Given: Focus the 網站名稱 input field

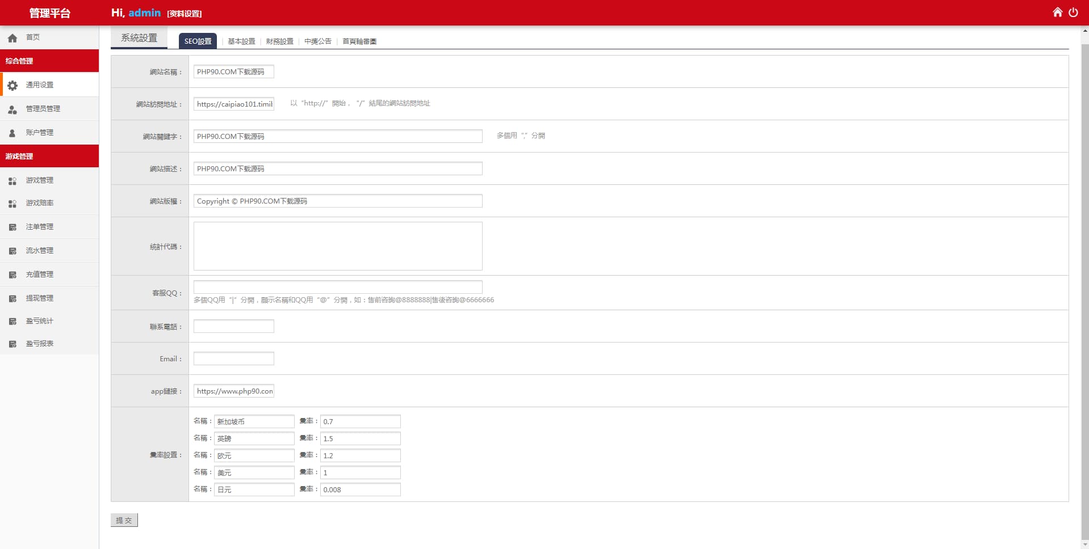Looking at the screenshot, I should click(233, 72).
